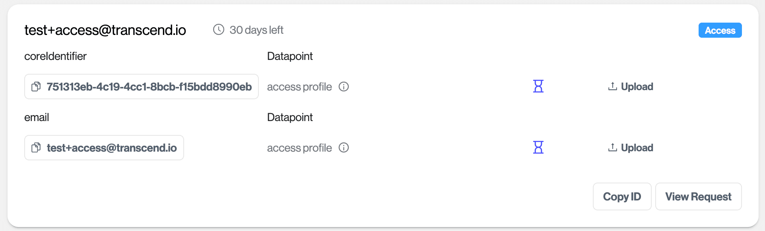
Task: Click the 30 days left text
Action: point(256,30)
